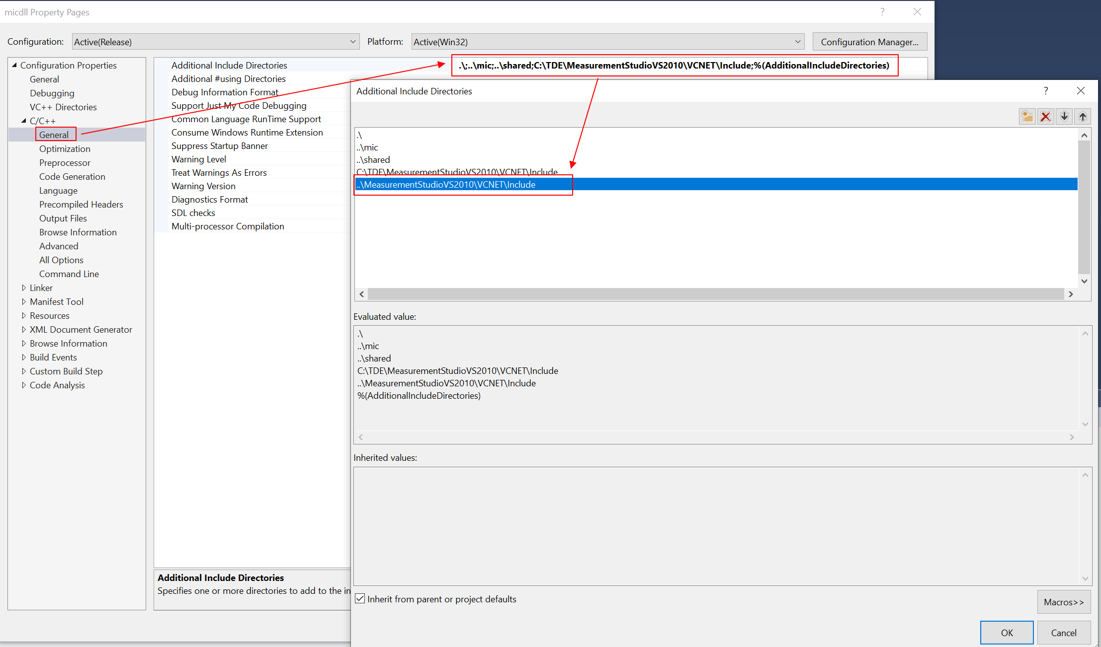Select the Preprocessor property page

click(65, 162)
